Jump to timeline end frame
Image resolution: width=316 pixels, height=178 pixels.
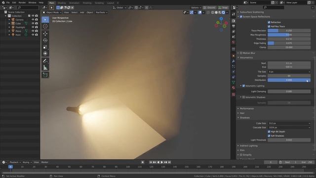point(169,162)
